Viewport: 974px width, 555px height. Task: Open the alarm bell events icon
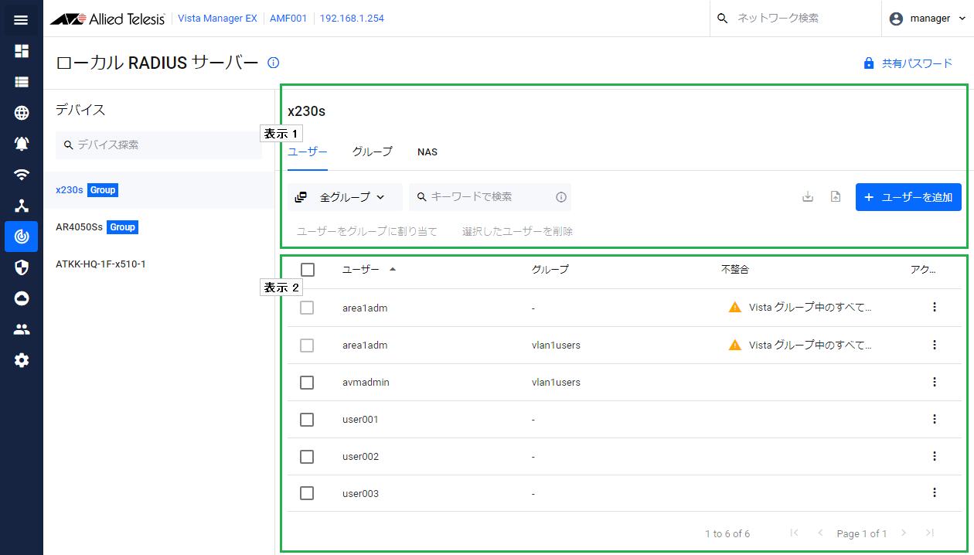pos(21,144)
